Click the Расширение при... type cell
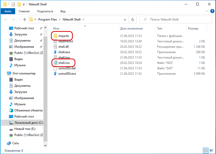 (x=170, y=47)
